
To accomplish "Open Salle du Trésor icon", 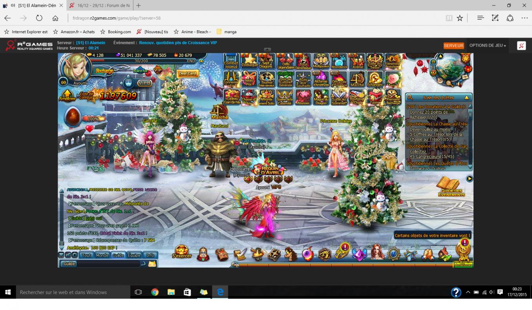I will (x=375, y=61).
